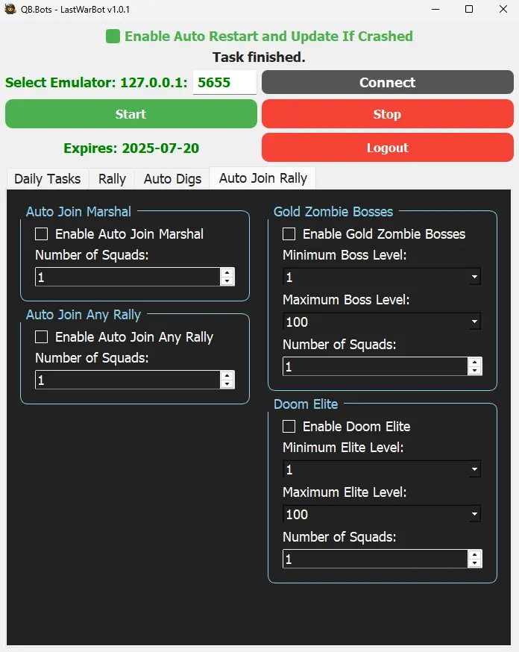Increase Auto Join Any Rally squads up arrow
This screenshot has height=652, width=519.
pyautogui.click(x=227, y=375)
